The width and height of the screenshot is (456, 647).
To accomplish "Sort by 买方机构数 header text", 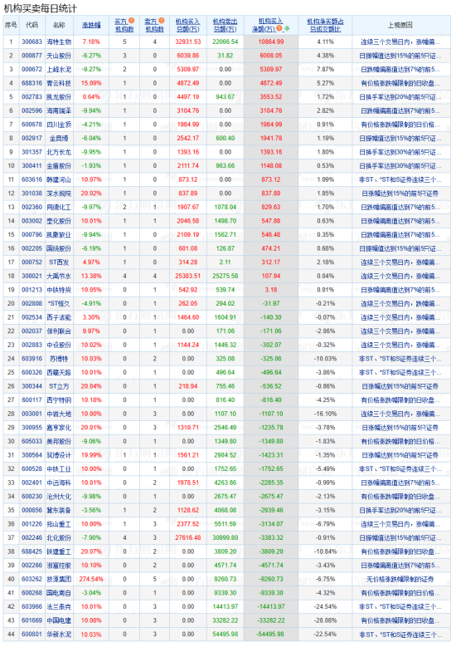I will point(121,25).
